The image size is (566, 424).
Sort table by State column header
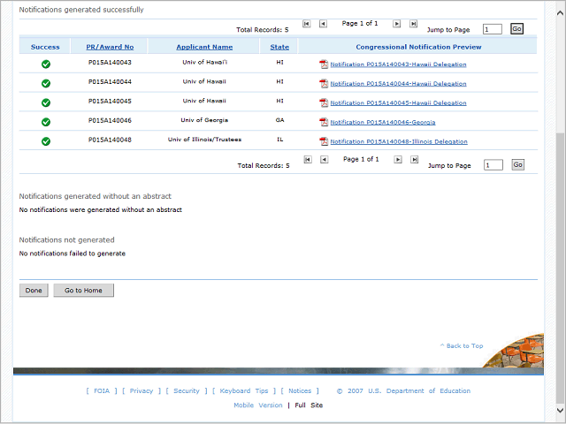click(279, 46)
